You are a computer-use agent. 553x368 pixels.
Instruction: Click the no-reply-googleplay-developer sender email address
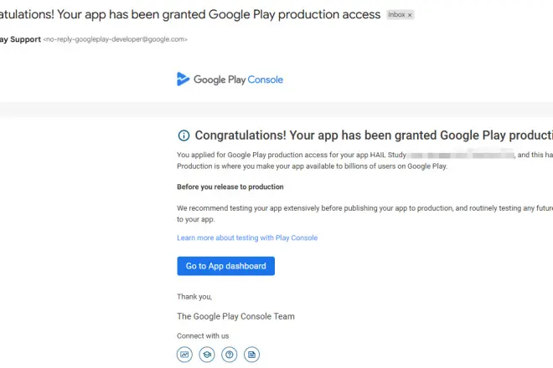click(115, 39)
